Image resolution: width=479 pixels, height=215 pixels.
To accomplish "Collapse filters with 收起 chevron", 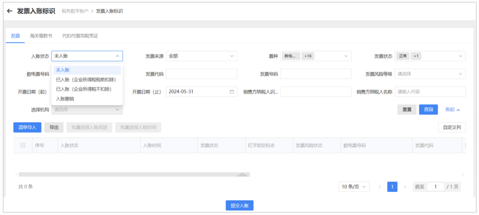I will 453,110.
